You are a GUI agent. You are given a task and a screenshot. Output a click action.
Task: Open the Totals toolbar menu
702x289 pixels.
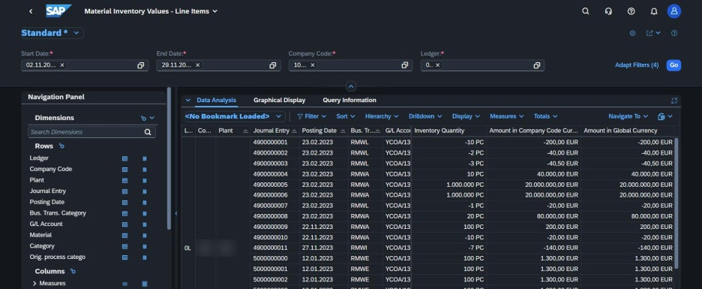tap(545, 116)
